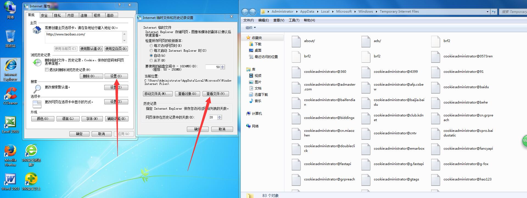Image resolution: width=527 pixels, height=198 pixels.
Task: Click the 删除(D)... button
Action: [x=91, y=76]
